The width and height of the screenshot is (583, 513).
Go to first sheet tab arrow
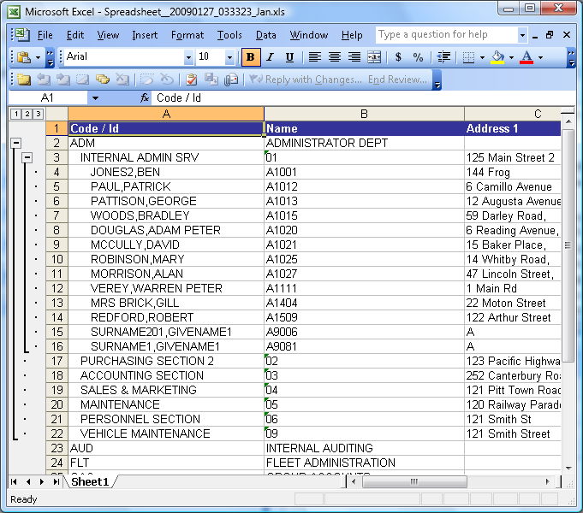point(15,482)
